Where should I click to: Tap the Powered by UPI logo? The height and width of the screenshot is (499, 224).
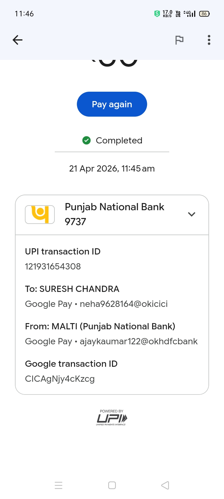112,418
